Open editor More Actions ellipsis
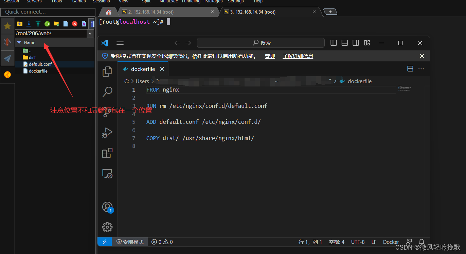This screenshot has height=254, width=466. (421, 69)
